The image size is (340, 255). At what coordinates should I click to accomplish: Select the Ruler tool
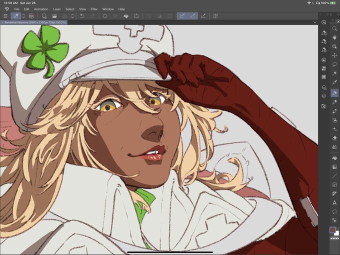tap(334, 193)
